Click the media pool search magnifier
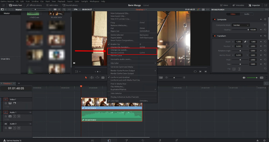 [64, 9]
